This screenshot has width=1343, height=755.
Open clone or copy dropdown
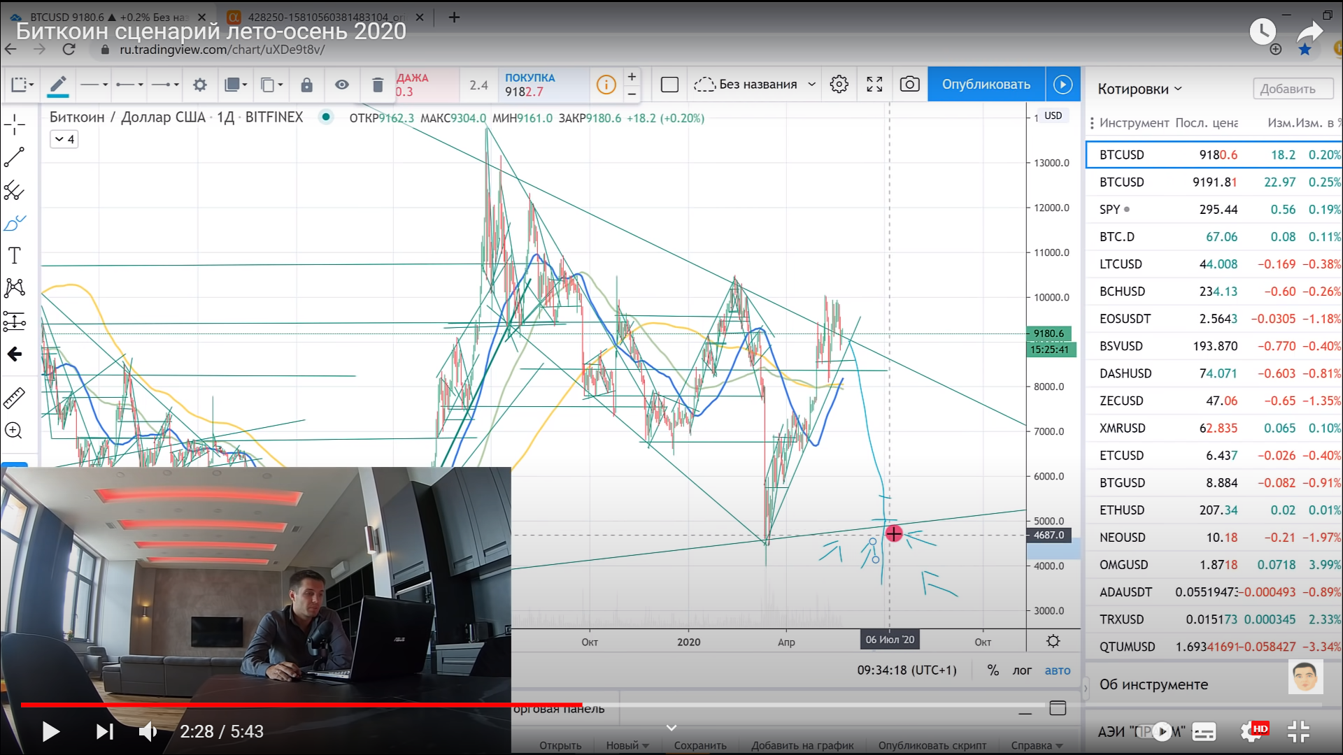271,85
